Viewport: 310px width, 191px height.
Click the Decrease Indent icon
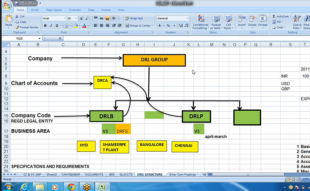point(114,25)
